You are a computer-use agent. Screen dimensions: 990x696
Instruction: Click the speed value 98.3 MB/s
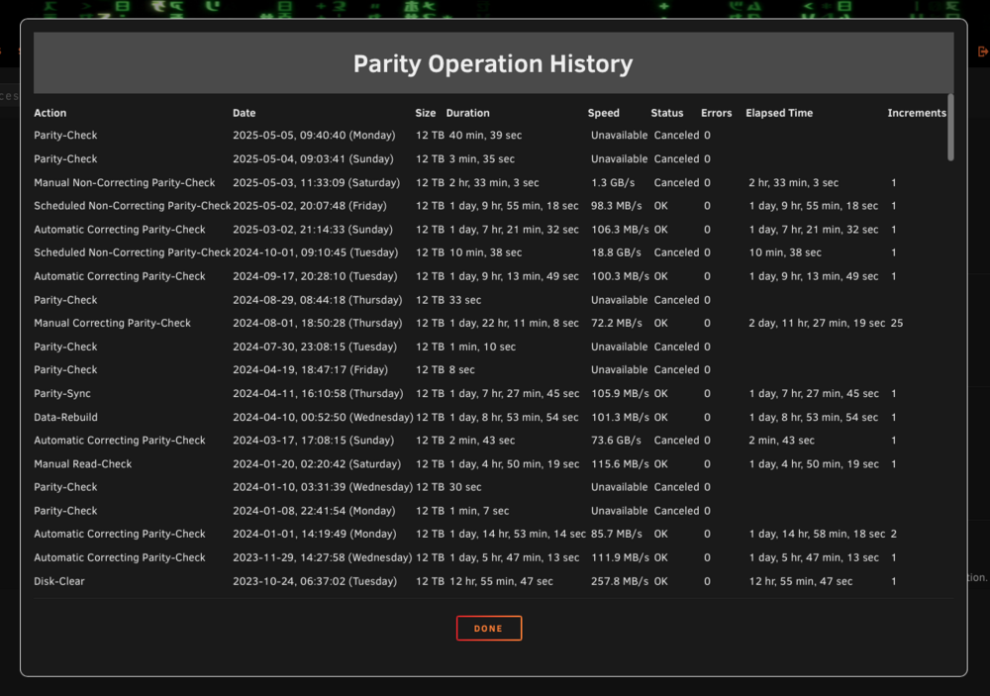click(616, 206)
